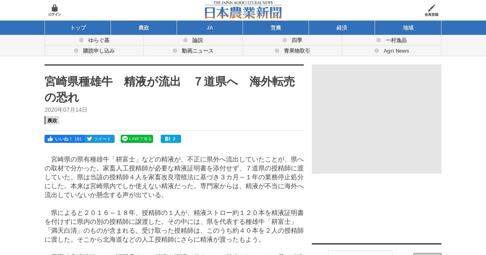The height and width of the screenshot is (255, 486).
Task: Click the Hatena B! bookmark button
Action: (171, 139)
